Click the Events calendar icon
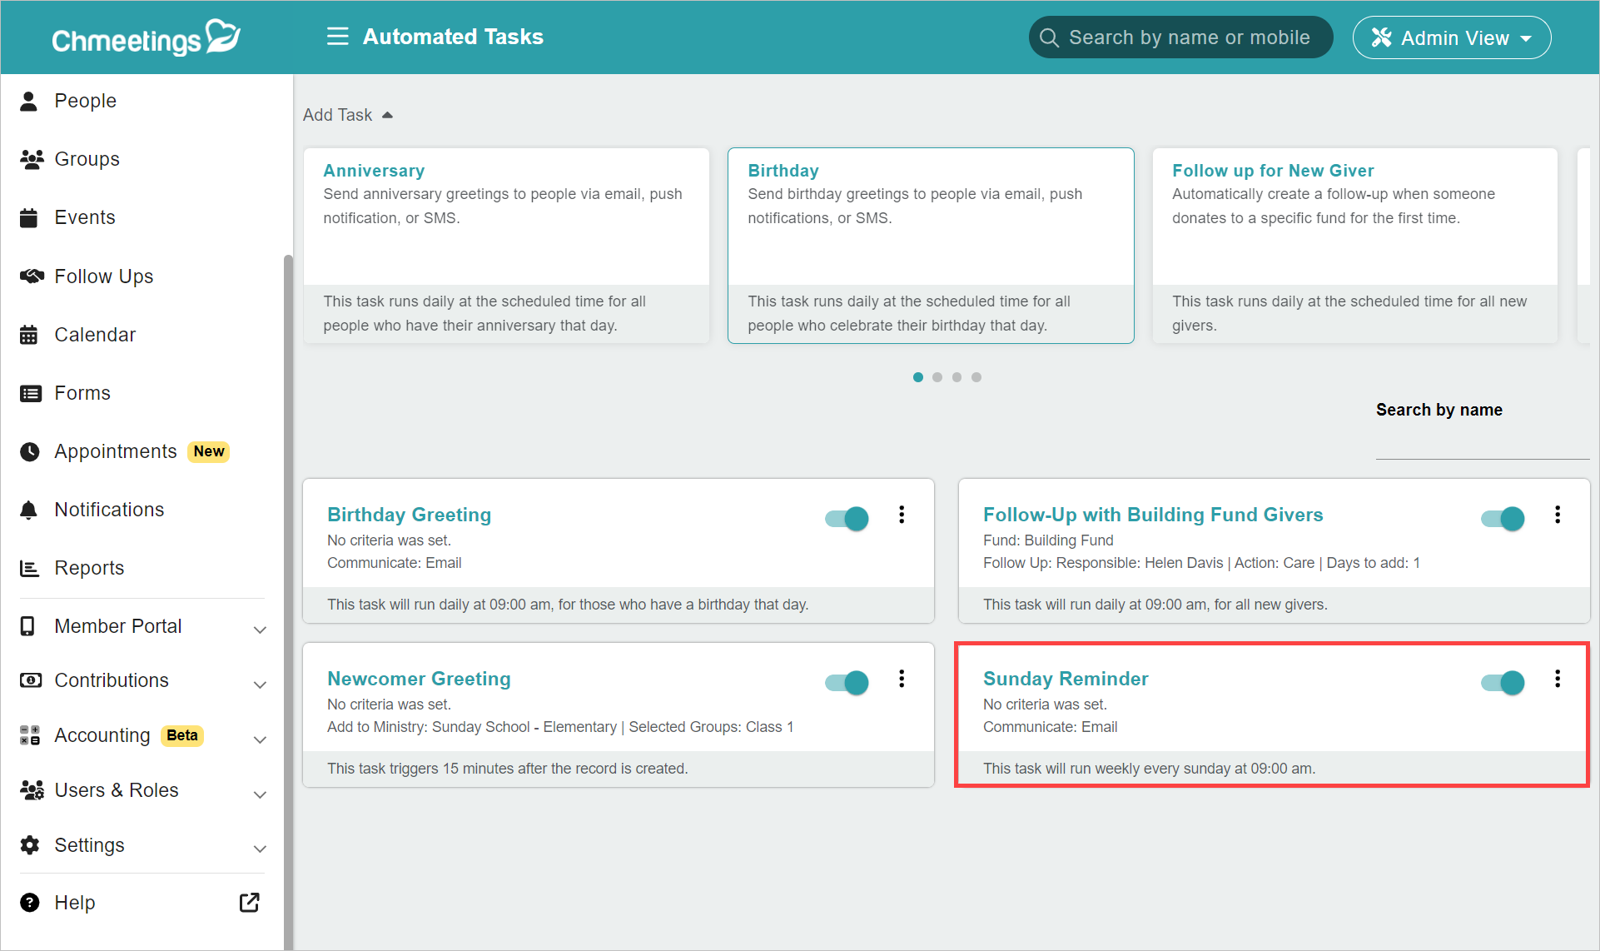Screen dimensions: 1600x951 click(29, 217)
